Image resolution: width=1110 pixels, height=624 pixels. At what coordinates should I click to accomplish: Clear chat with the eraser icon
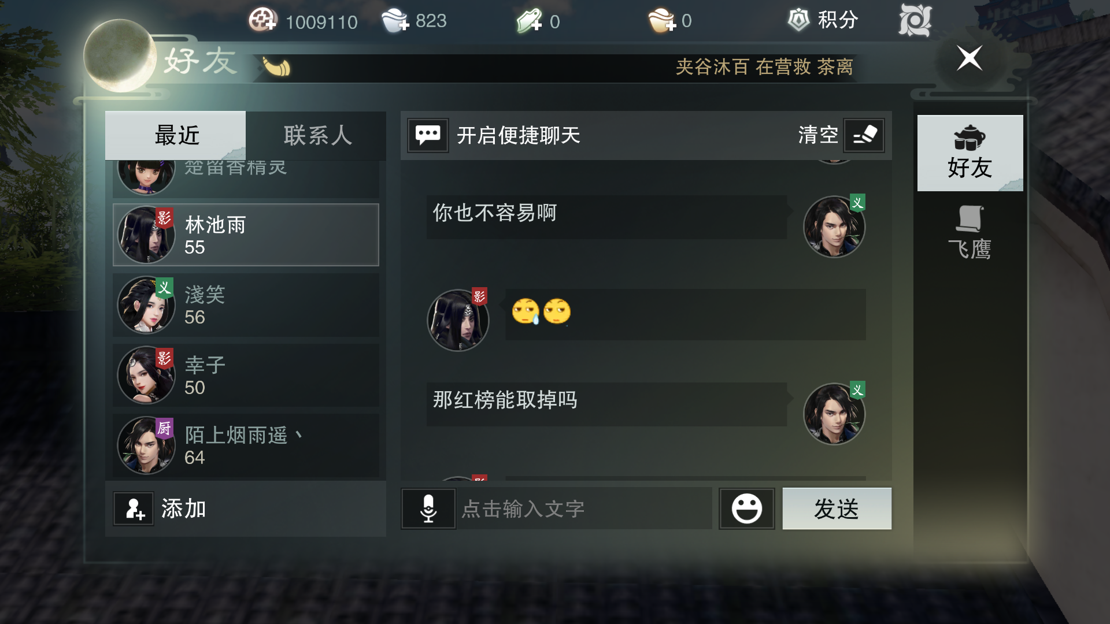(x=864, y=136)
